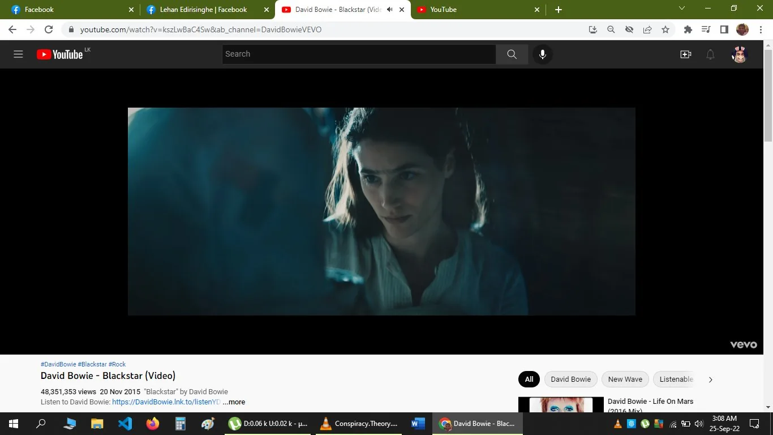Switch to the YouTube homepage tab
Viewport: 773px width, 435px height.
(444, 9)
